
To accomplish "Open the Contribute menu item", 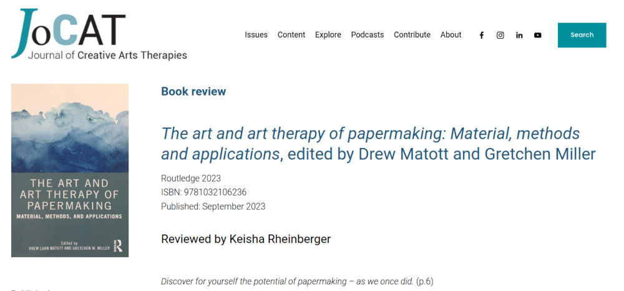I will (412, 35).
